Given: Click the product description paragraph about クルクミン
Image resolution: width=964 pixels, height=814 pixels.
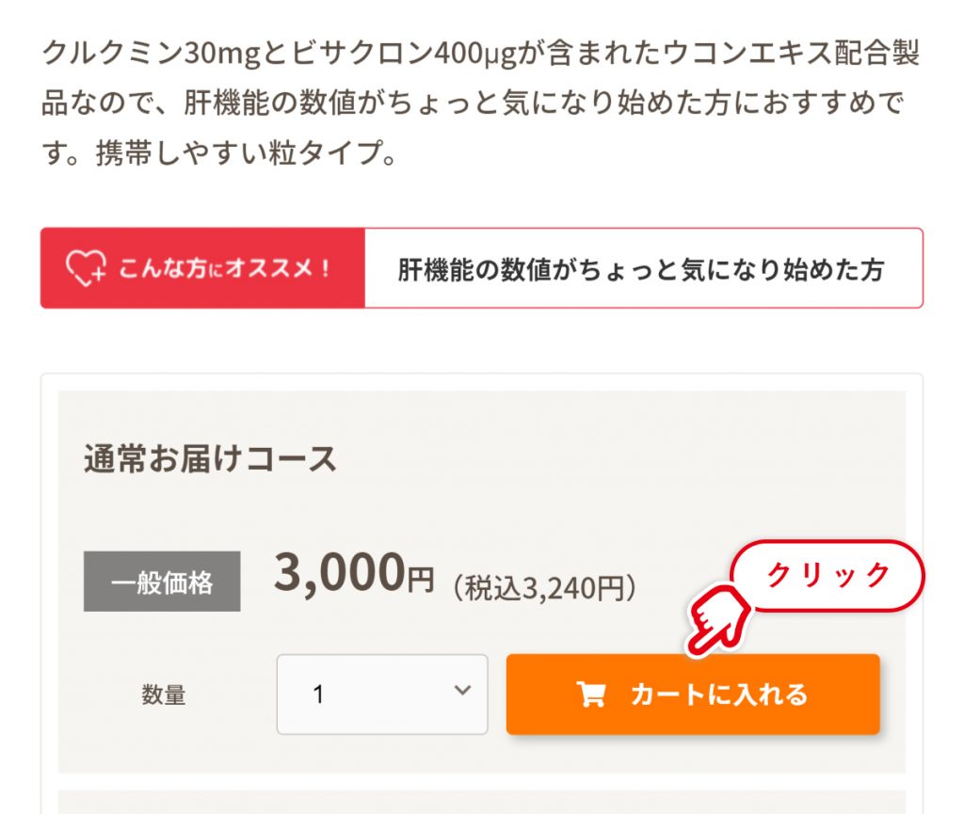Looking at the screenshot, I should point(481,103).
